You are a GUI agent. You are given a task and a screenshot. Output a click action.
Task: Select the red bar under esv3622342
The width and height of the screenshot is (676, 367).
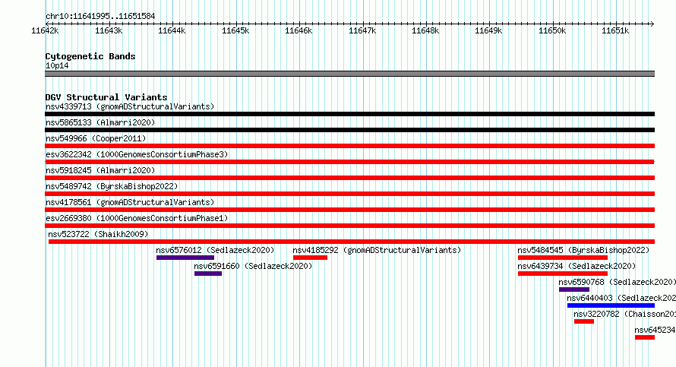point(349,162)
